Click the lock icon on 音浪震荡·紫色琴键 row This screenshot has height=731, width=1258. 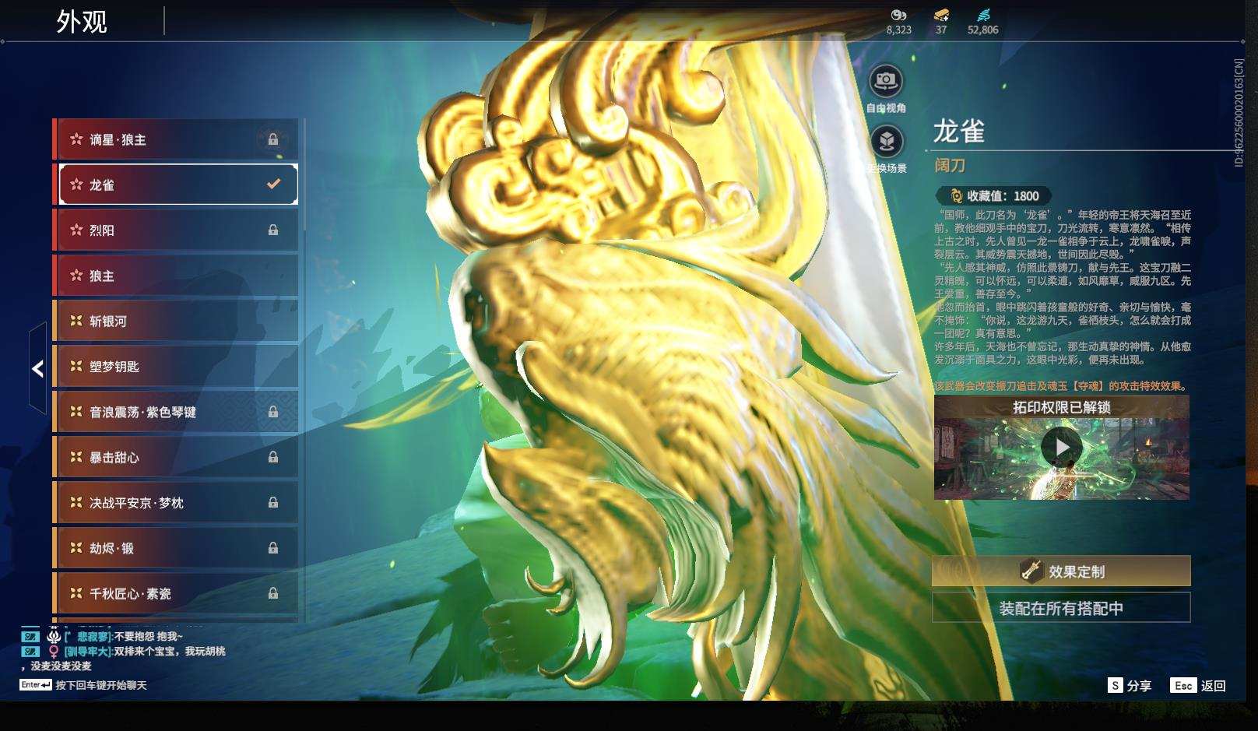[273, 412]
